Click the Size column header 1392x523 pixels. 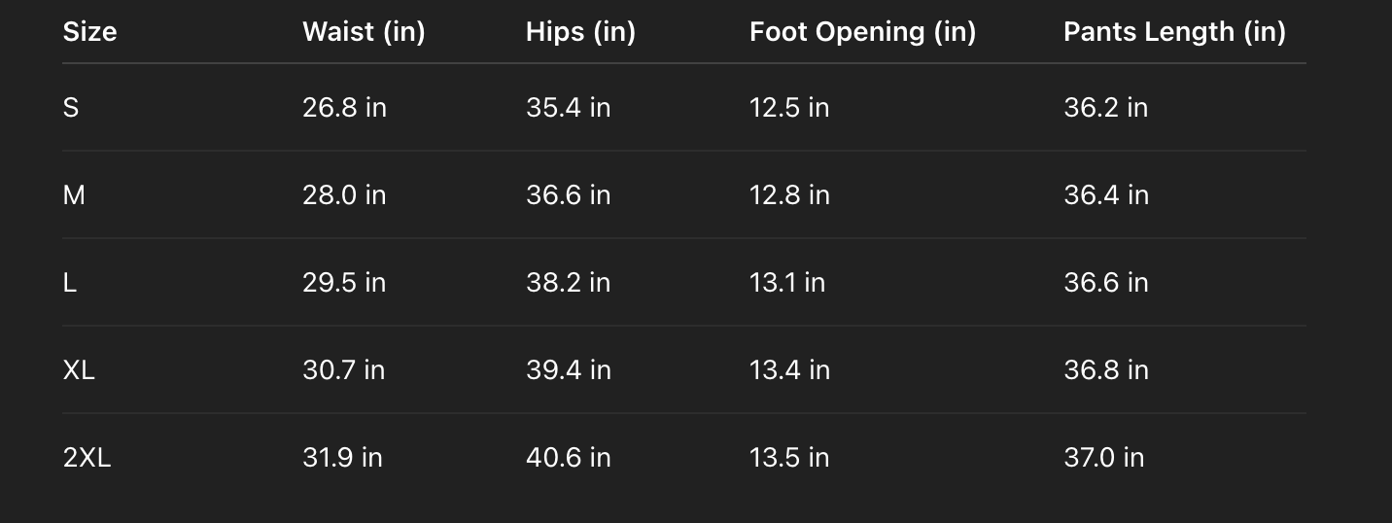[89, 32]
